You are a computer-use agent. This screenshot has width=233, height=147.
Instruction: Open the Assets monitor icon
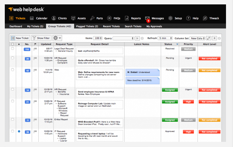[x=73, y=18]
